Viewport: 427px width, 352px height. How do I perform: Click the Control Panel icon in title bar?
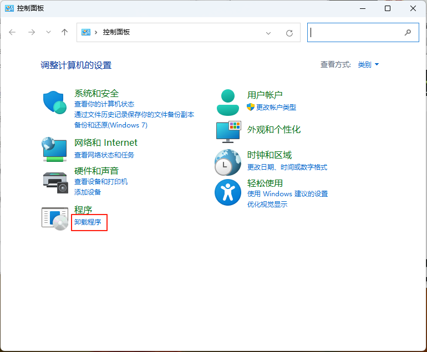[9, 8]
